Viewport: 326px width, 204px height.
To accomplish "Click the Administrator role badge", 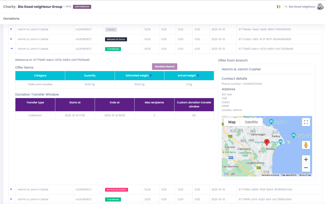I will [82, 7].
